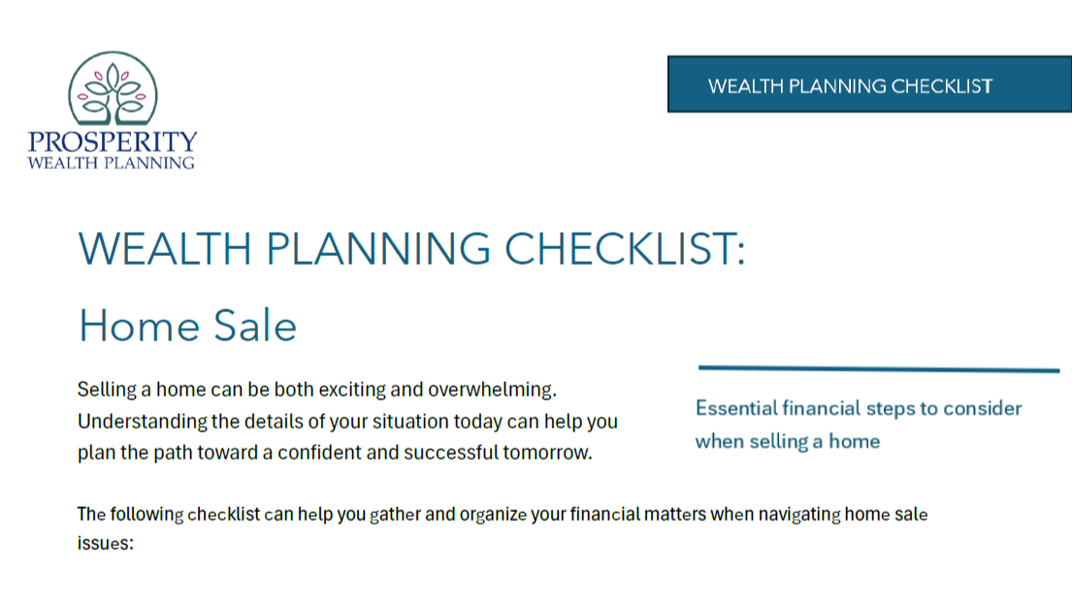
Task: Click the line starting 'plan the path toward'
Action: point(334,453)
